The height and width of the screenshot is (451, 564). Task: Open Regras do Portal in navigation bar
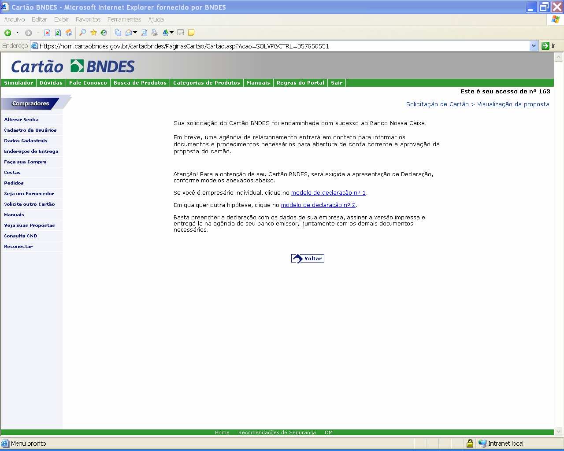pyautogui.click(x=301, y=83)
